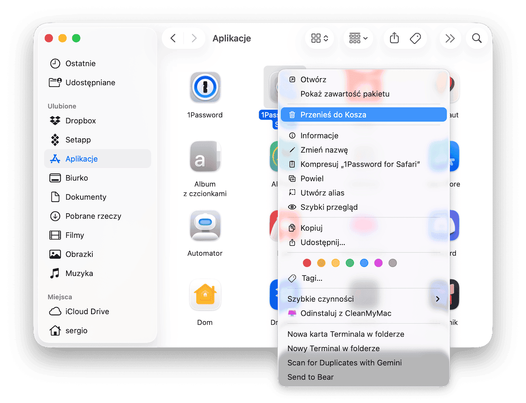This screenshot has height=403, width=526.
Task: Go forward with the right arrow
Action: [194, 38]
